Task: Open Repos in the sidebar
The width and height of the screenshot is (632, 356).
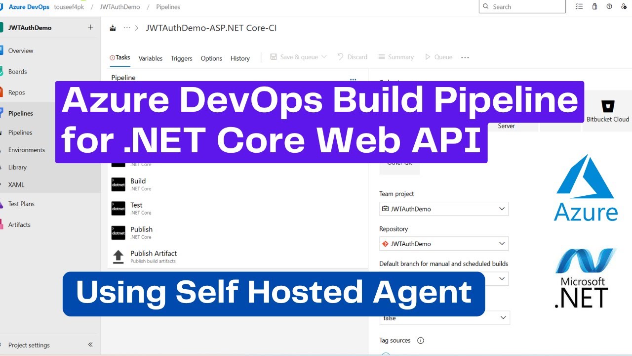Action: pos(16,92)
